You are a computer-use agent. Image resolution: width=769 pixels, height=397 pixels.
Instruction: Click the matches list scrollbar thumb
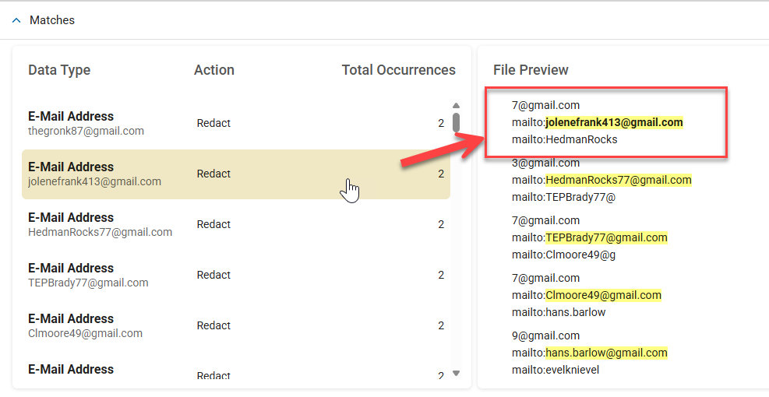(456, 122)
